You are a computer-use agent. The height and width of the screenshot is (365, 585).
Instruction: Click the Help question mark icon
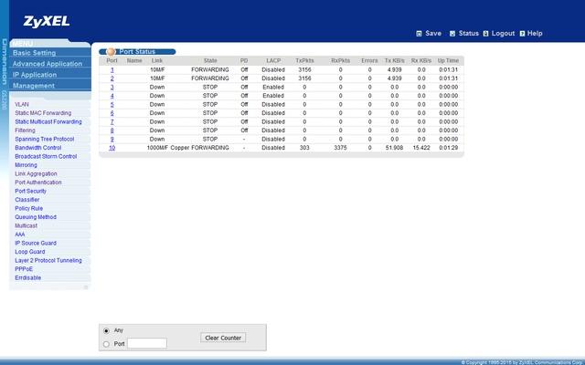click(x=522, y=34)
